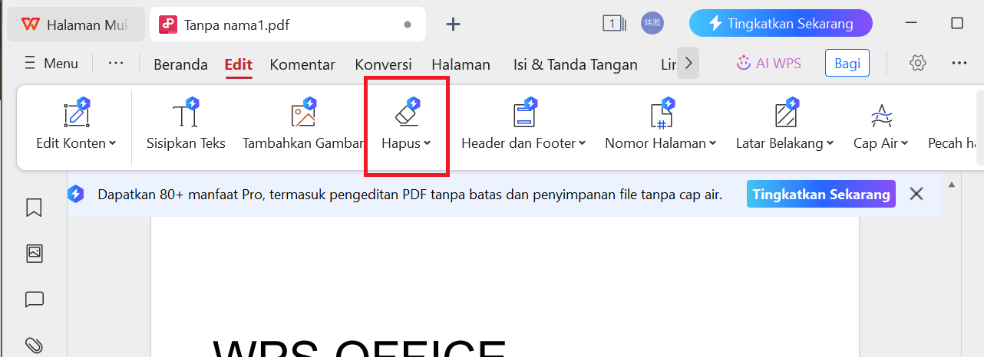Expand the Nomor Halaman dropdown arrow

click(713, 143)
